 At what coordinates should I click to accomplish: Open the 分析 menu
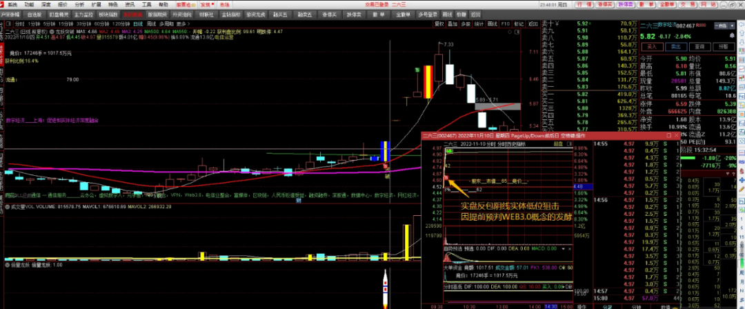[79, 4]
